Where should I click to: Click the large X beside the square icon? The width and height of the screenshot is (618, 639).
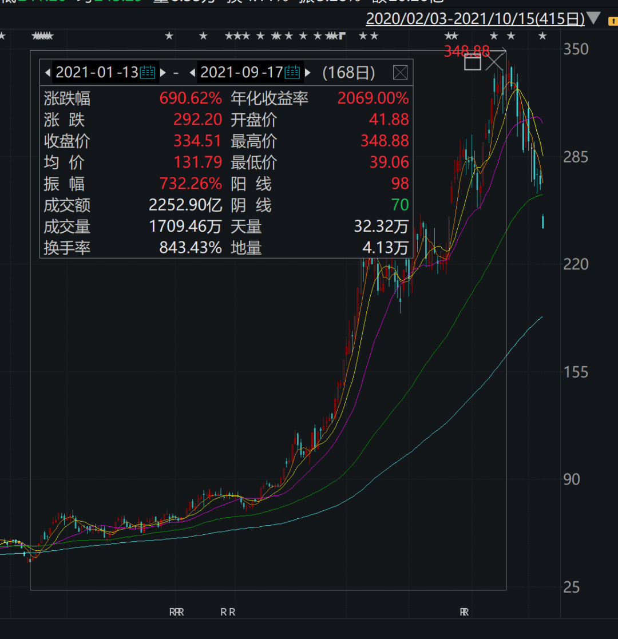tap(495, 61)
